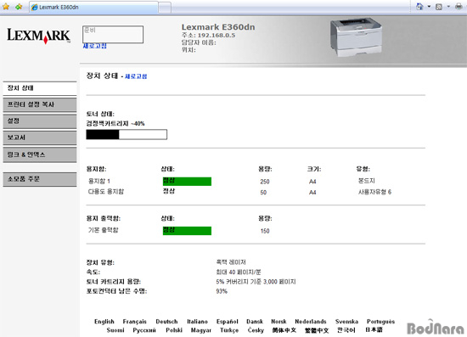The image size is (467, 337).
Task: Click the Lexmark E360dn printer image
Action: pos(356,37)
